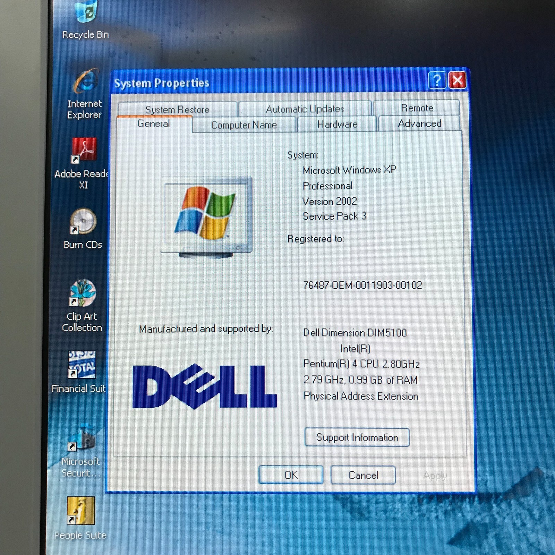
Task: Click 'Pentium(R) 4 CPU 2.80GHz' line
Action: coord(361,364)
